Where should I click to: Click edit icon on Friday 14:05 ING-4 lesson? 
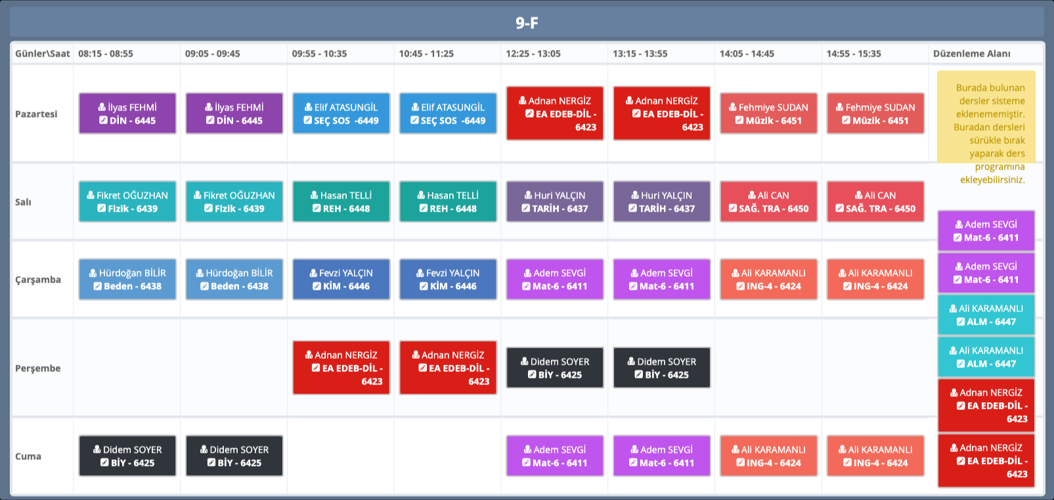tap(740, 463)
